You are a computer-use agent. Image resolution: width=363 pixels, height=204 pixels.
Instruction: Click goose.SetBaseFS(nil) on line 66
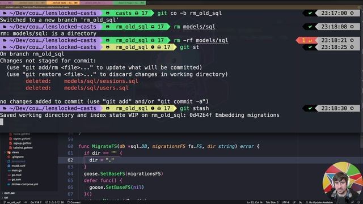pyautogui.click(x=117, y=188)
